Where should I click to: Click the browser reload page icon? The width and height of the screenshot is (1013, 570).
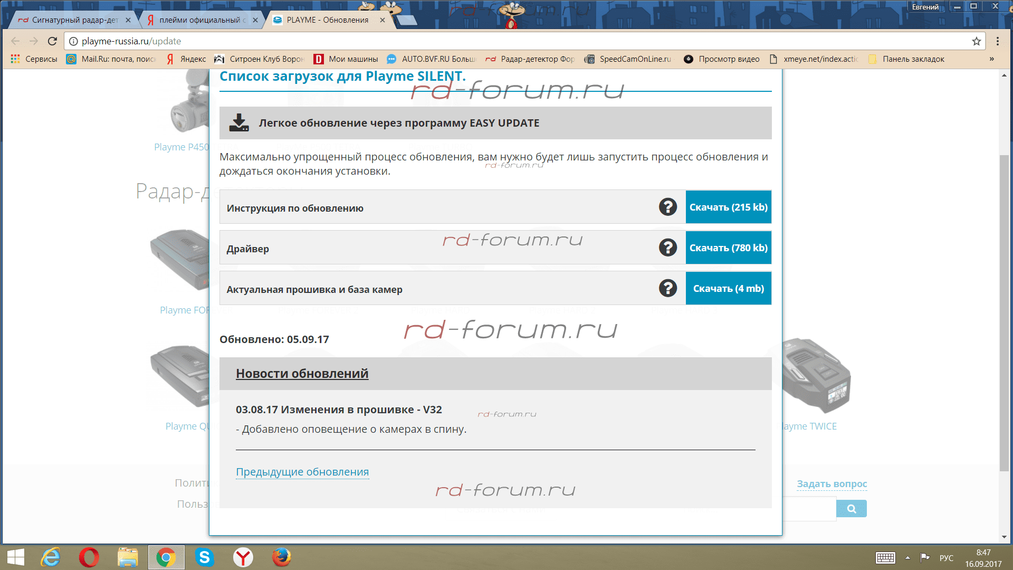click(x=52, y=41)
